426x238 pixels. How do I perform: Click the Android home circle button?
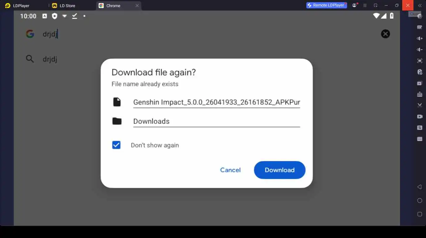tap(419, 201)
